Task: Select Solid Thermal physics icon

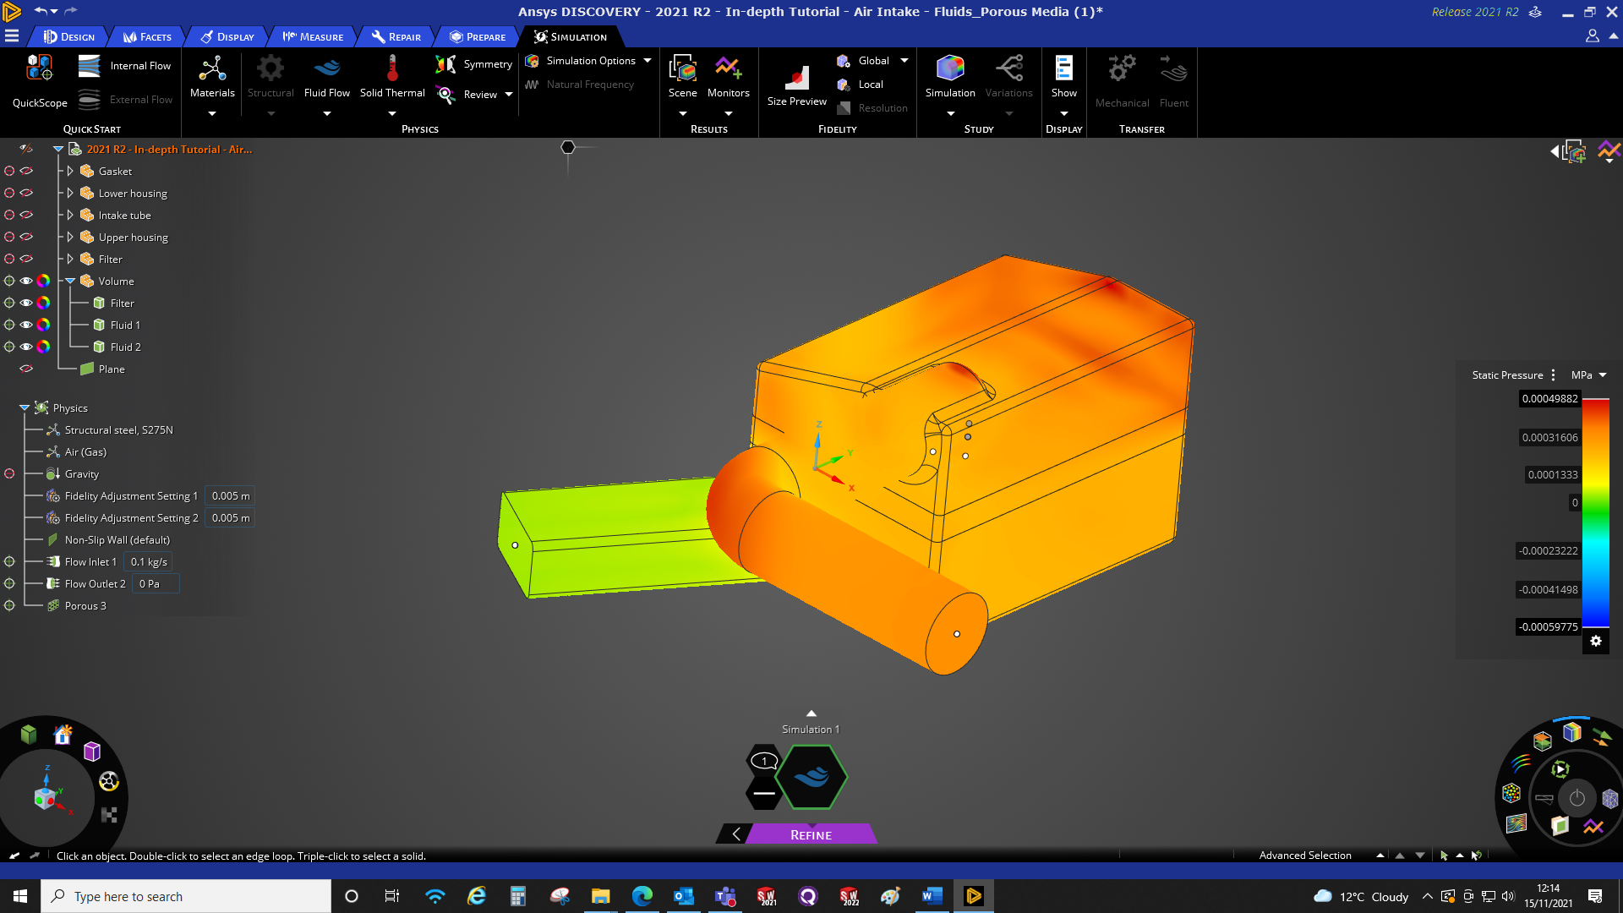Action: (x=392, y=78)
